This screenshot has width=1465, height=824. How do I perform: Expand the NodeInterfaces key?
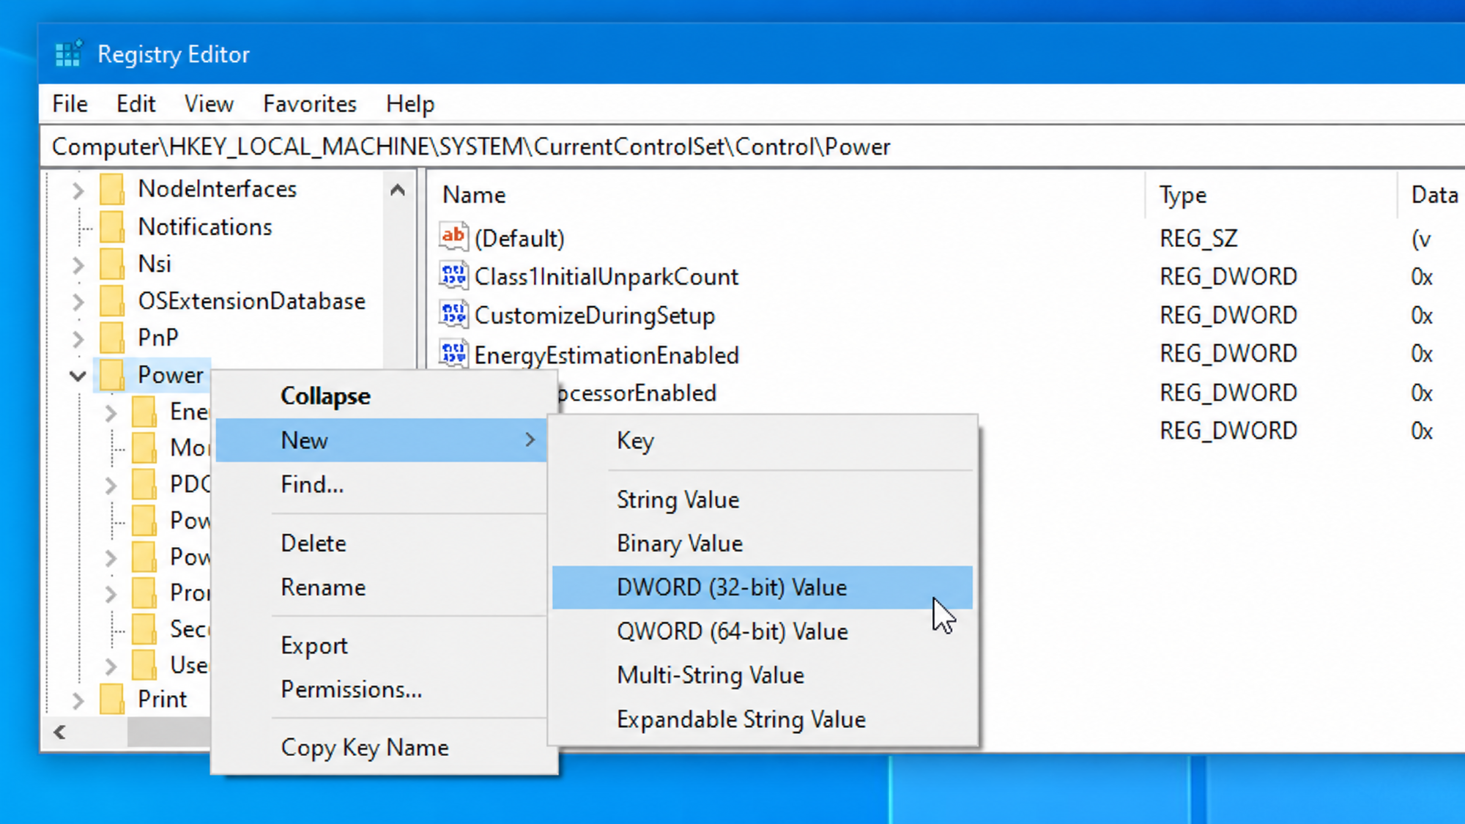pos(78,190)
